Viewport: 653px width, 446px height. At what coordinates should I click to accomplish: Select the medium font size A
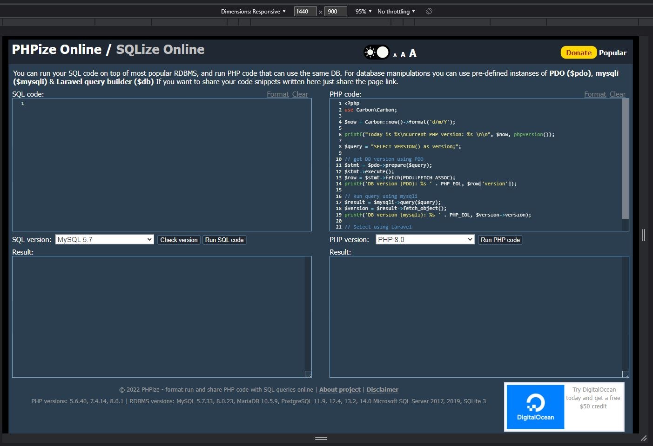403,55
